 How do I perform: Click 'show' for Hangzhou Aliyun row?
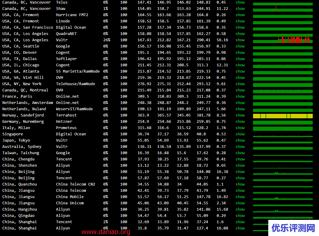point(240,209)
